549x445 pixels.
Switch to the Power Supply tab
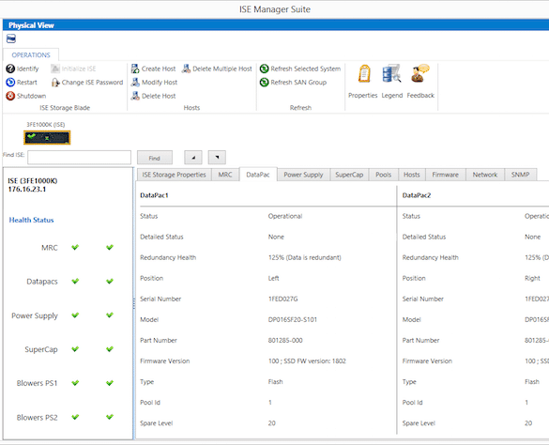click(303, 175)
